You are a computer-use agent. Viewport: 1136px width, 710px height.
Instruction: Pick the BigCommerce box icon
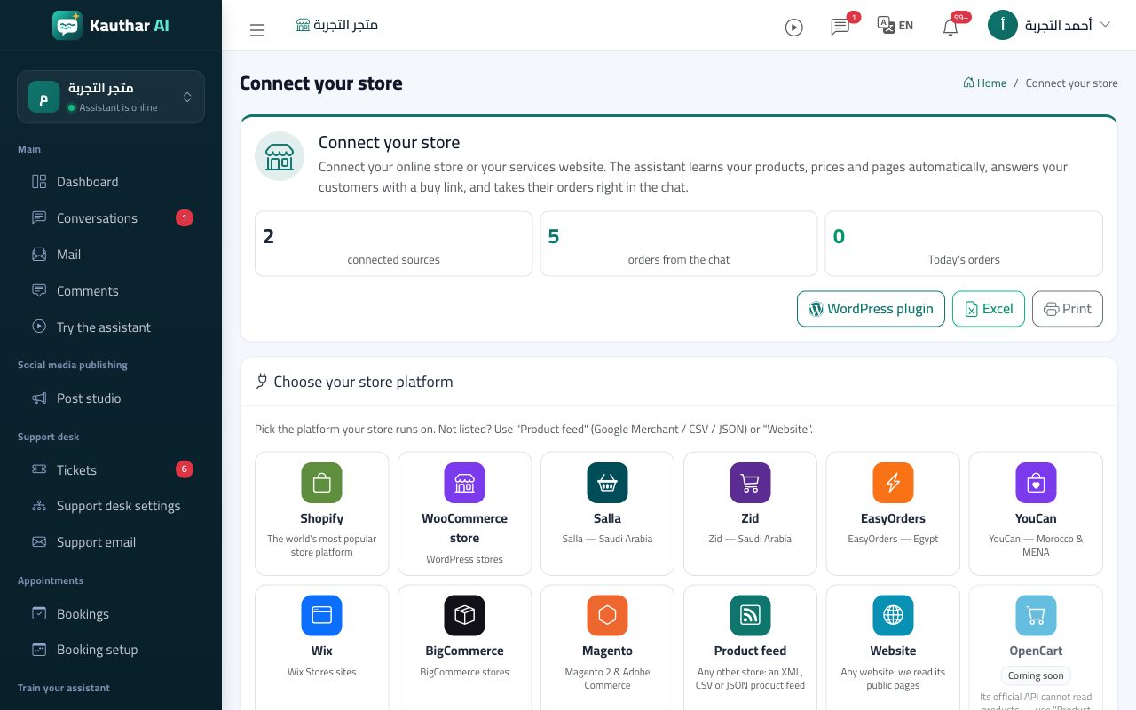465,615
